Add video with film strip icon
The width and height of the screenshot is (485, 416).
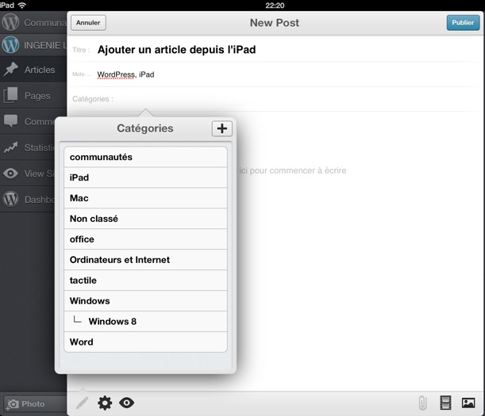point(445,403)
